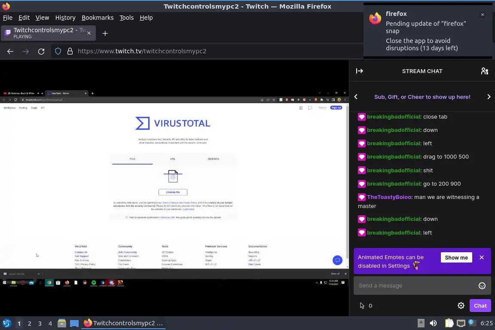Click badge beside the 'shit' message
This screenshot has width=495, height=330.
point(361,171)
